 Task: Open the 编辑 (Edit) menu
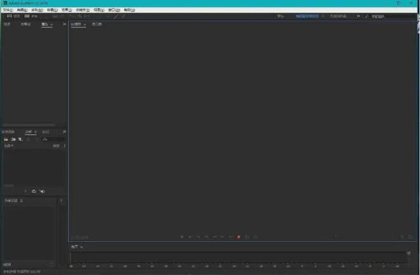(x=22, y=10)
